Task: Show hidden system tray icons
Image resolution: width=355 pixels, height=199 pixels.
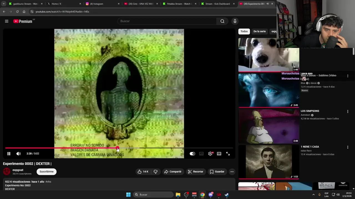Action: [x=314, y=195]
